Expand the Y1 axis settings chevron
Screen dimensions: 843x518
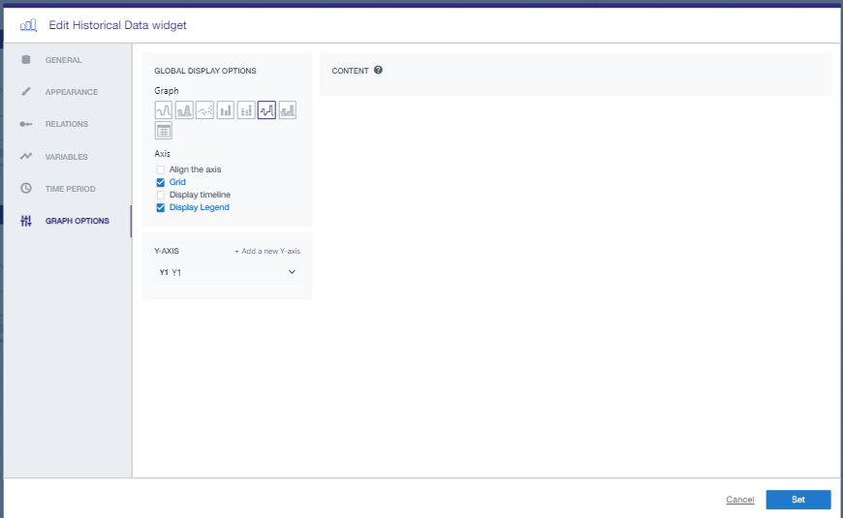point(292,272)
